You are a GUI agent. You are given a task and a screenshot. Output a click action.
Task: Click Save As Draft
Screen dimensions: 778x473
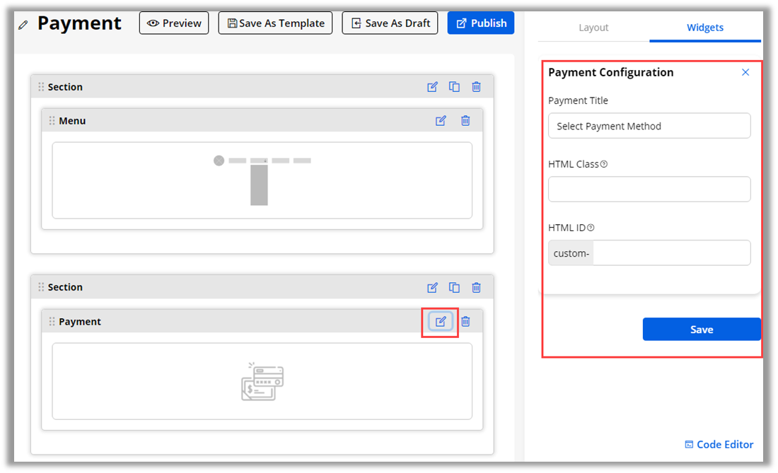point(390,23)
